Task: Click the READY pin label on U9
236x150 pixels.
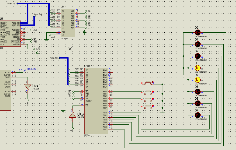Action: coord(4,25)
